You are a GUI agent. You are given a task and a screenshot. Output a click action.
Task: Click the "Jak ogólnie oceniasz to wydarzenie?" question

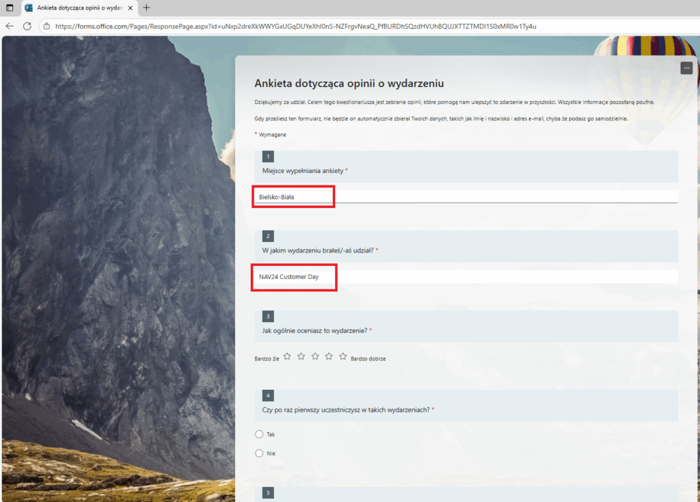point(314,330)
